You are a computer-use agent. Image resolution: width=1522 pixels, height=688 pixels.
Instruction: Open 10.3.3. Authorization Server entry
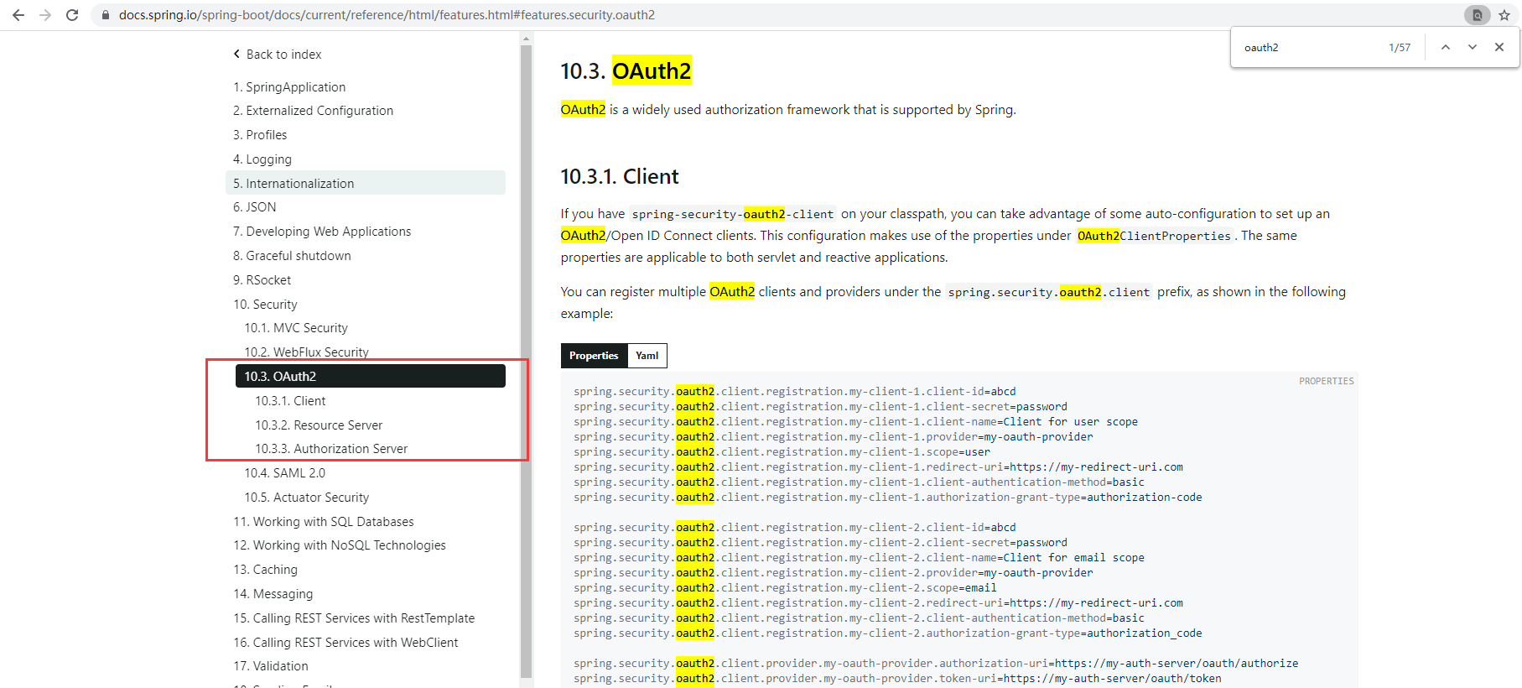[331, 449]
